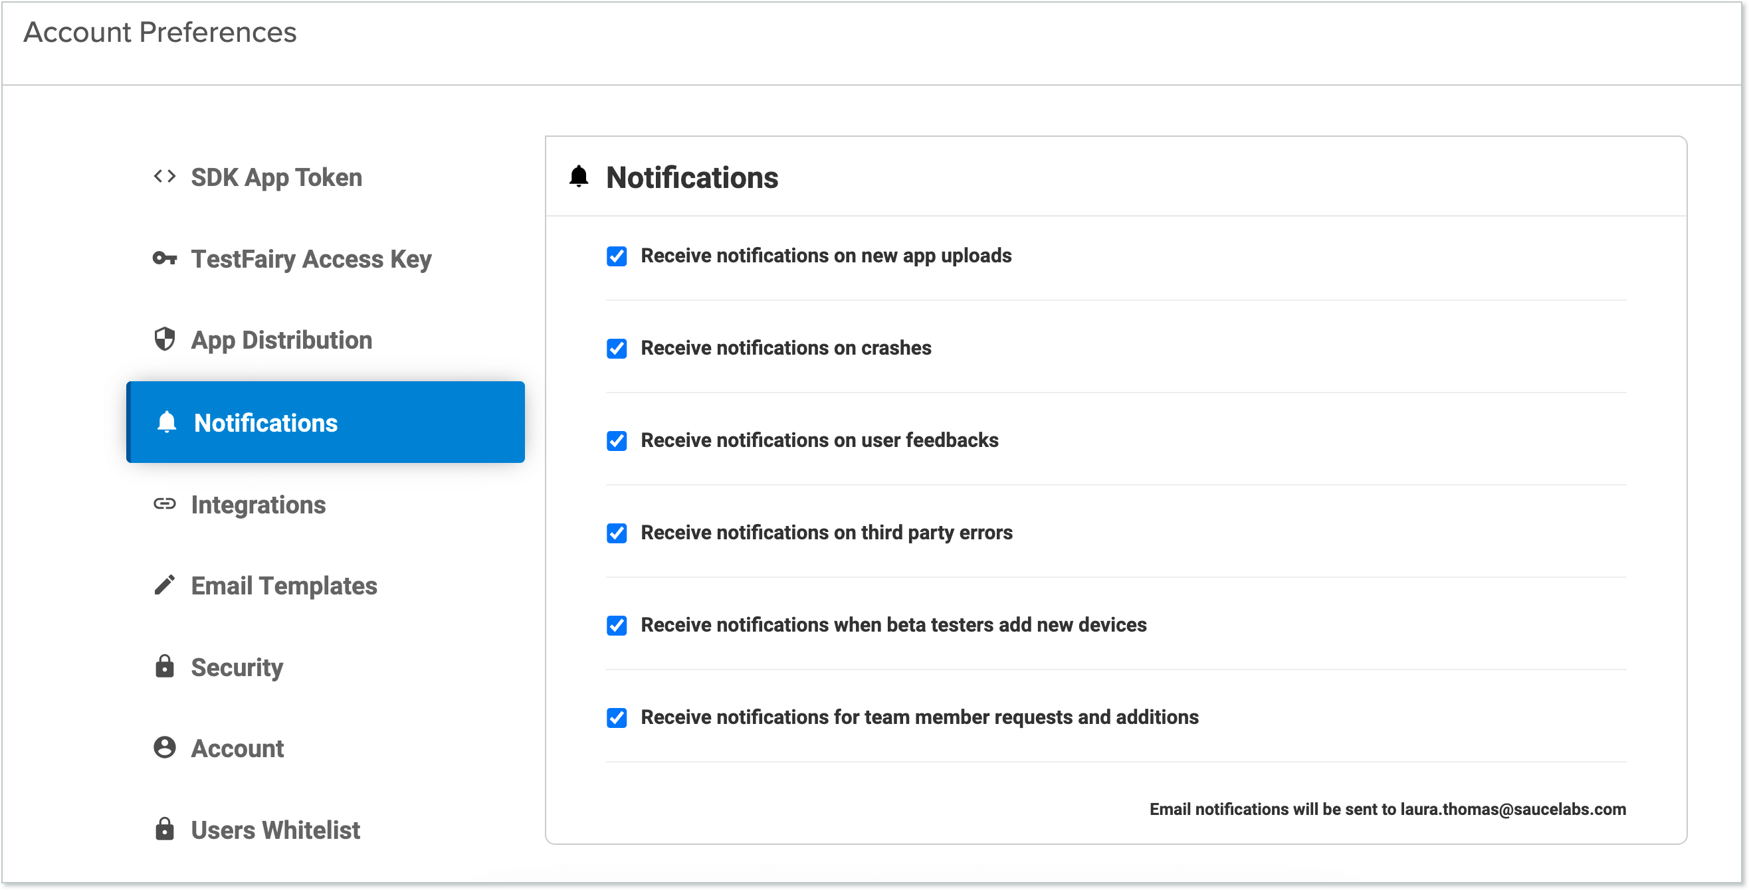The height and width of the screenshot is (890, 1749).
Task: Uncheck notifications on crashes
Action: pyautogui.click(x=617, y=349)
